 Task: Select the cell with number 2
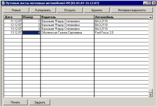coord(31,25)
